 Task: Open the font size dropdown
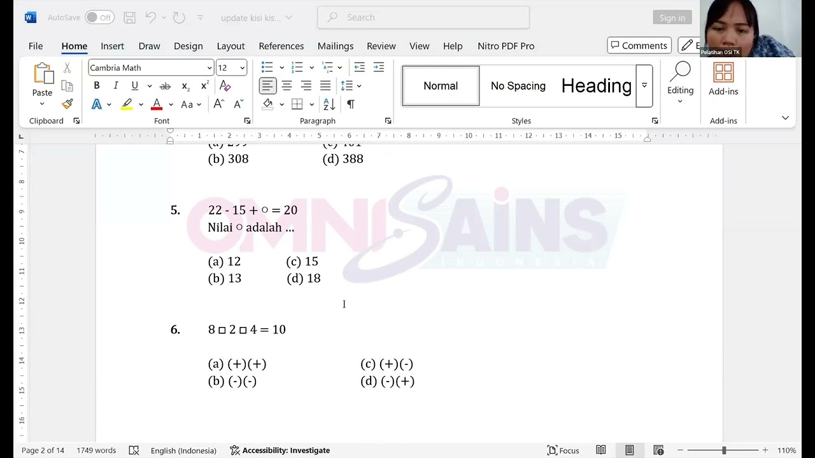242,68
